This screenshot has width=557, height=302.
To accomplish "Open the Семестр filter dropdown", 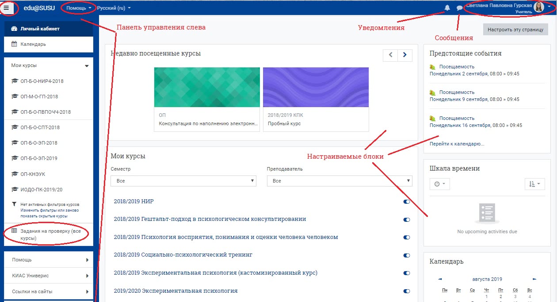I will tap(183, 181).
